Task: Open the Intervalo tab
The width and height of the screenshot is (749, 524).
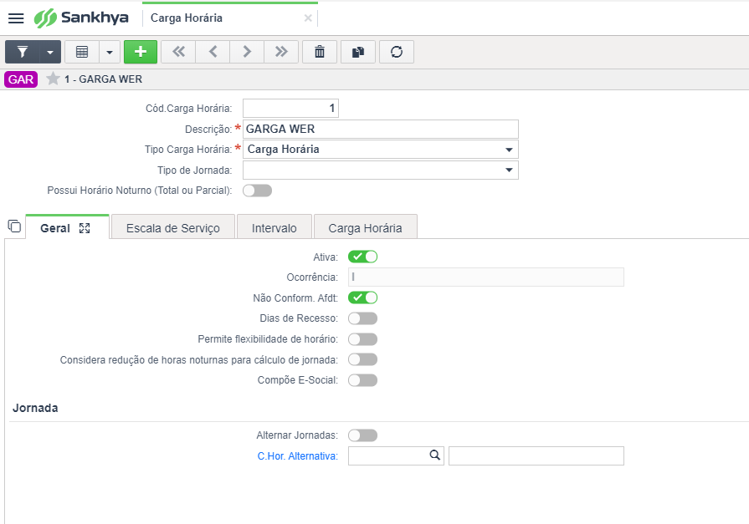Action: click(x=274, y=228)
